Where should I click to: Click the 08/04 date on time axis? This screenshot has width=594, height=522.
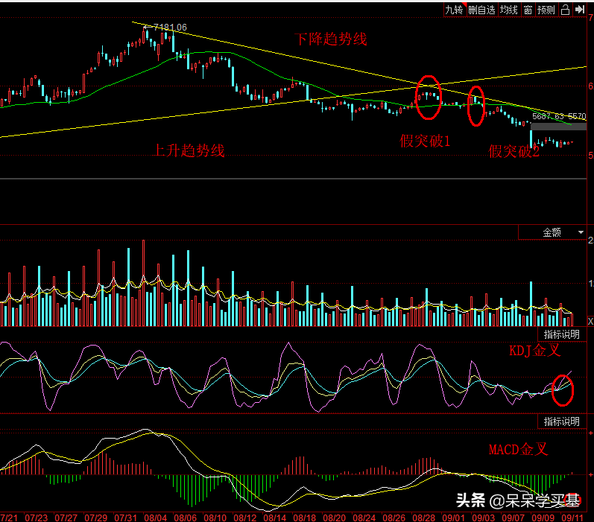point(156,518)
